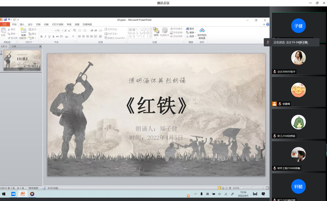Image resolution: width=327 pixels, height=201 pixels.
Task: Click the Save icon in quick access toolbar
Action: click(x=5, y=19)
